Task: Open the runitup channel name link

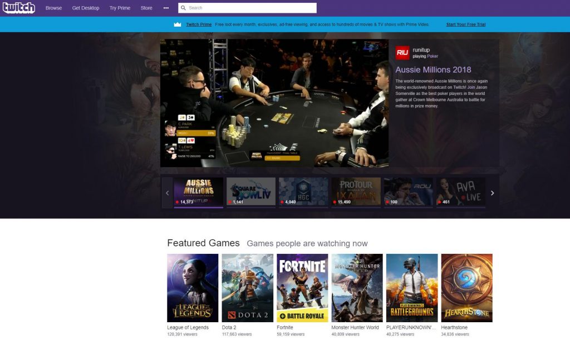Action: tap(421, 49)
